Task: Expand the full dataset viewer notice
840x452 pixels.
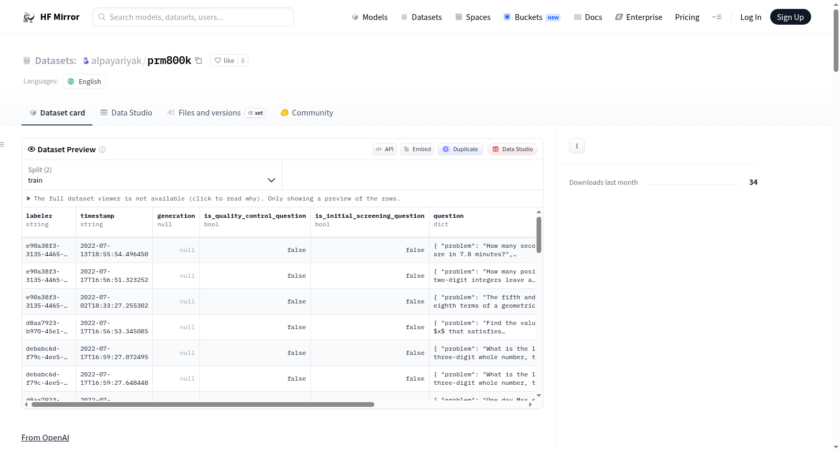Action: pyautogui.click(x=213, y=198)
